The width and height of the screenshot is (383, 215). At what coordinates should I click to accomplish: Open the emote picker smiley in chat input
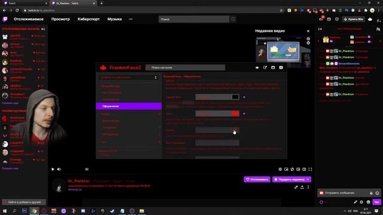tap(377, 193)
